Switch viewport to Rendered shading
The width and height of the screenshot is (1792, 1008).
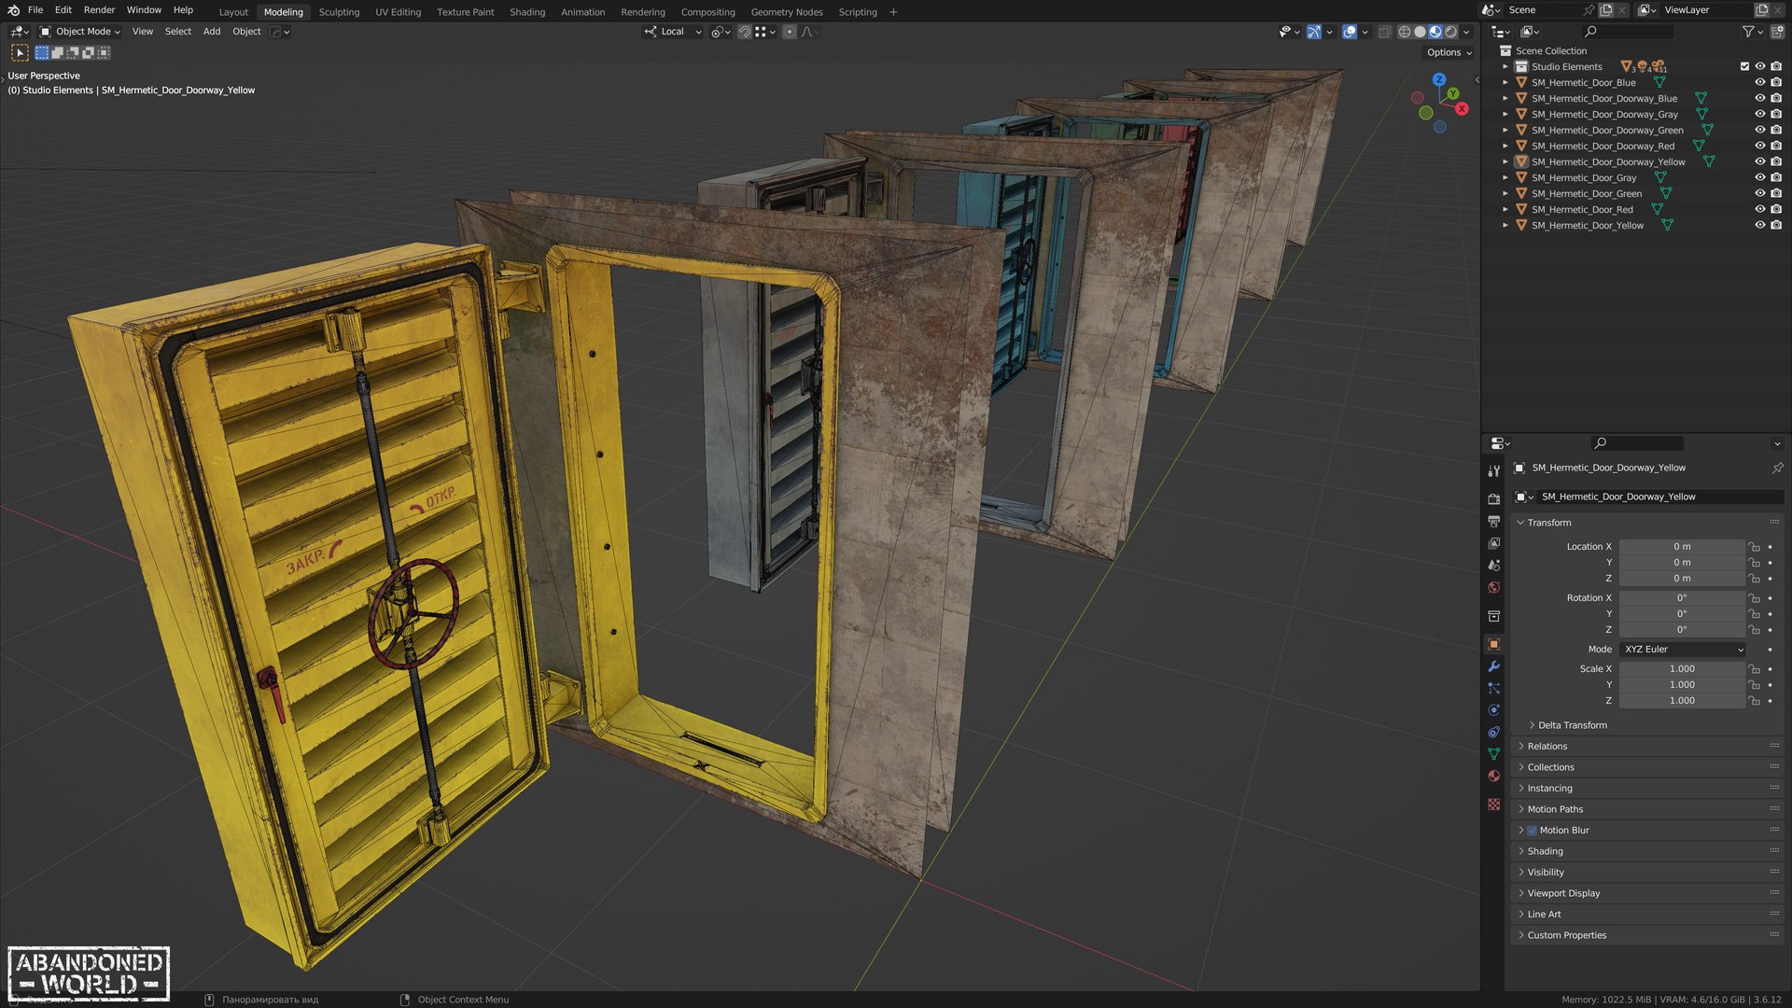pos(1450,32)
